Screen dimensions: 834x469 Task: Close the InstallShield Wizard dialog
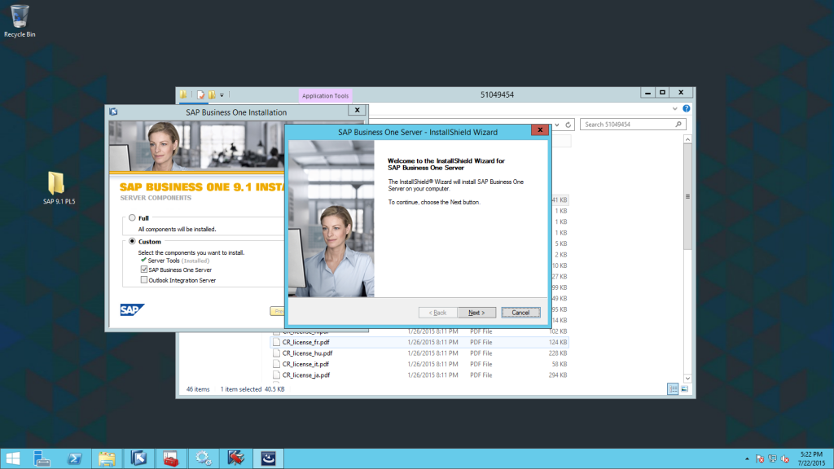(540, 130)
